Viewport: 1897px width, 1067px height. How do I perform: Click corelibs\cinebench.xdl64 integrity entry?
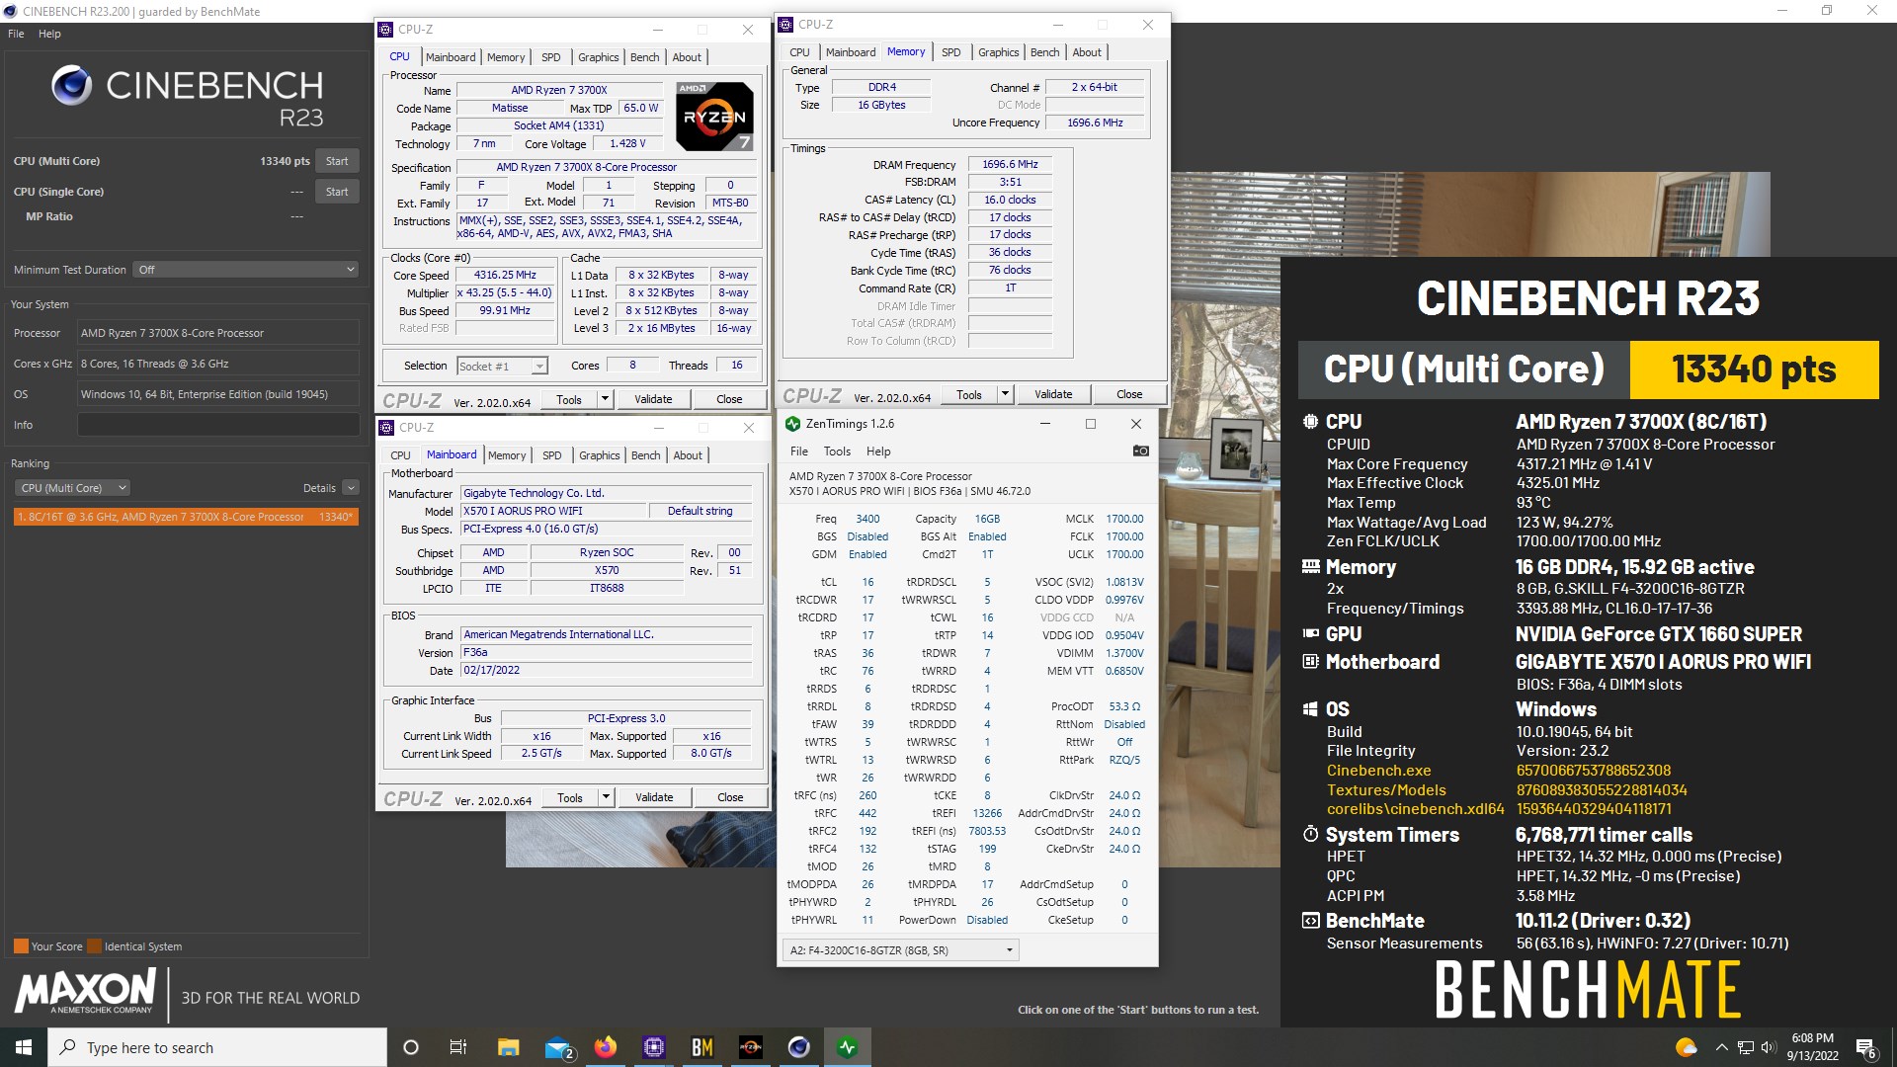[1415, 809]
